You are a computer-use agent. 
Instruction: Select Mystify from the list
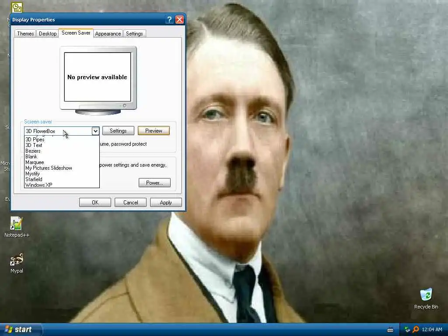point(62,174)
